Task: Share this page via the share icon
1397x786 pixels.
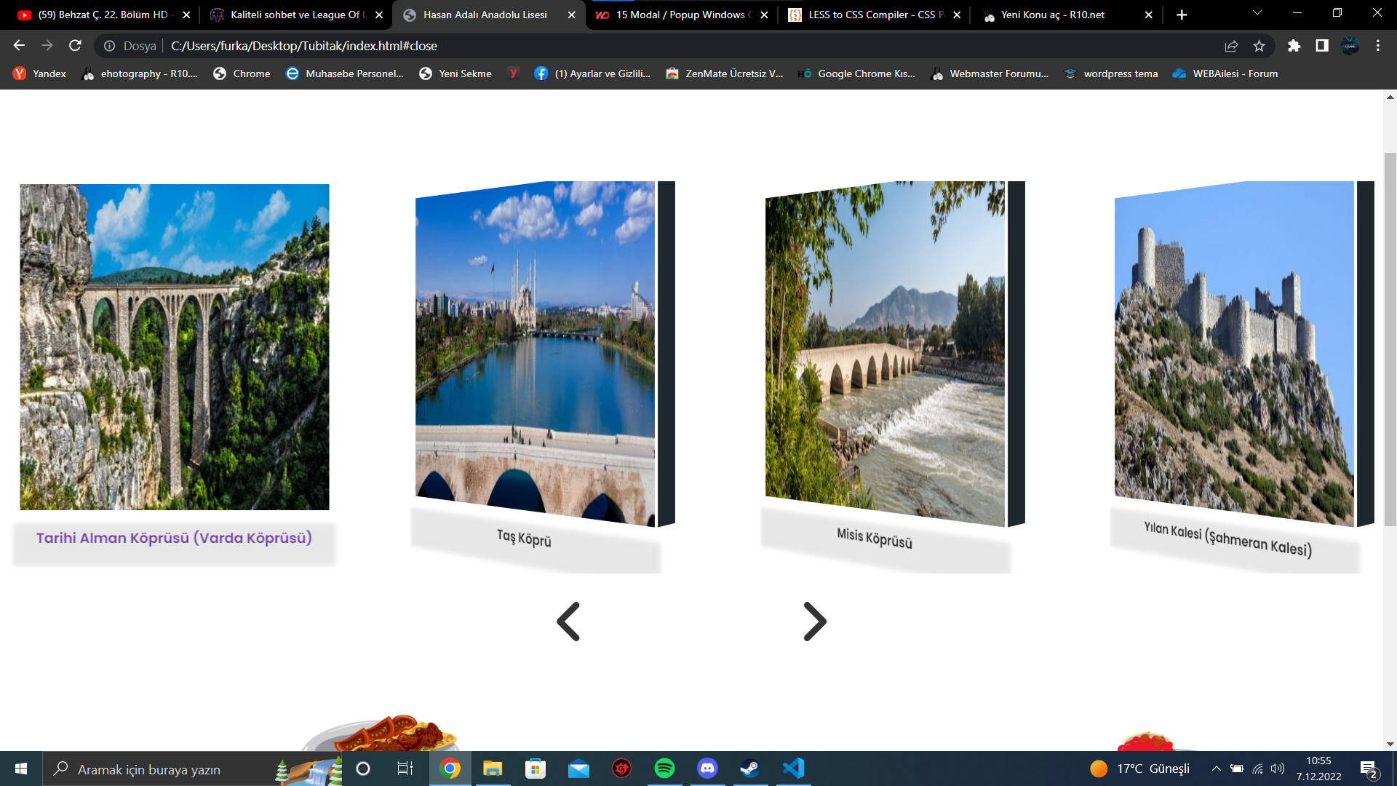Action: click(x=1231, y=46)
